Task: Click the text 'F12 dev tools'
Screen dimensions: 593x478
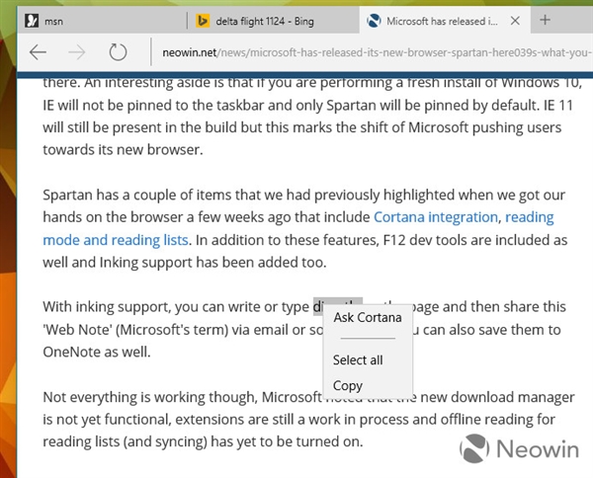Action: 425,240
